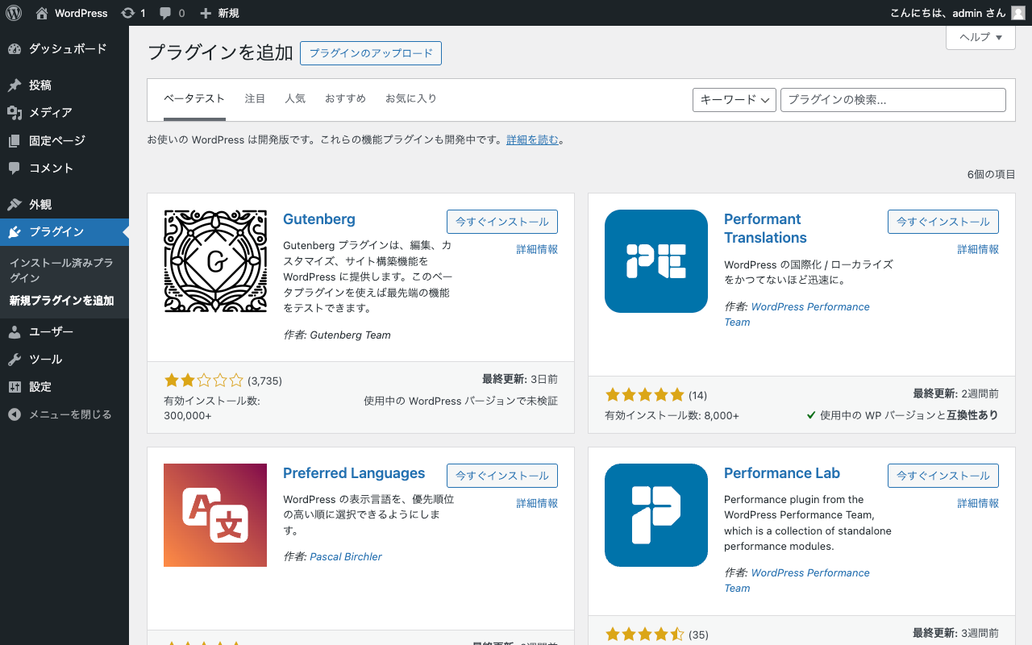The height and width of the screenshot is (645, 1032).
Task: Open ツール from the sidebar
Action: pos(64,360)
